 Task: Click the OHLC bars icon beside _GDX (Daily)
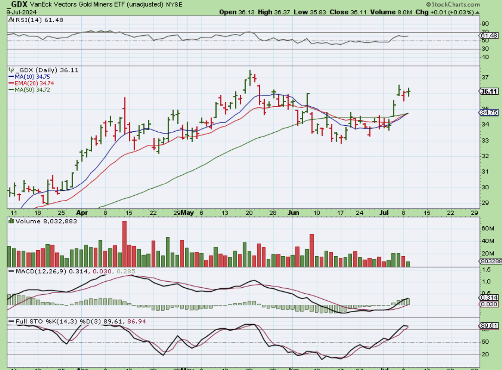[x=11, y=70]
